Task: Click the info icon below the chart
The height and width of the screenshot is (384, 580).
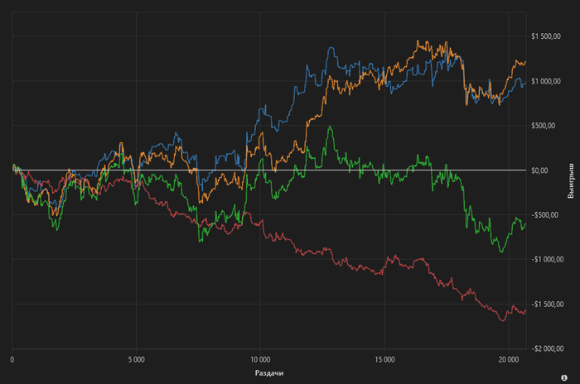Action: coord(564,377)
